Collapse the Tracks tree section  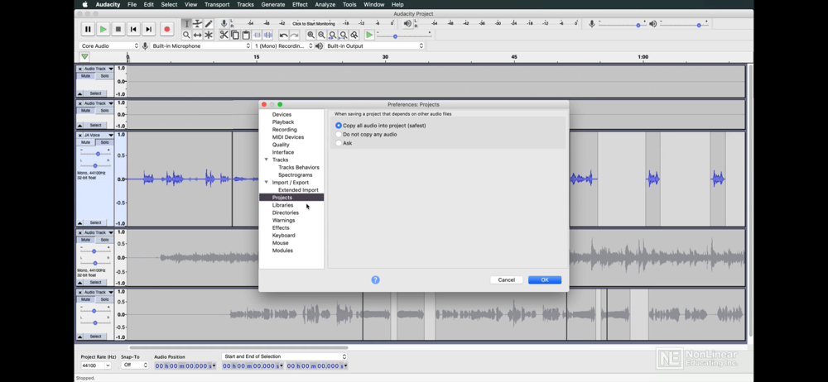click(267, 160)
